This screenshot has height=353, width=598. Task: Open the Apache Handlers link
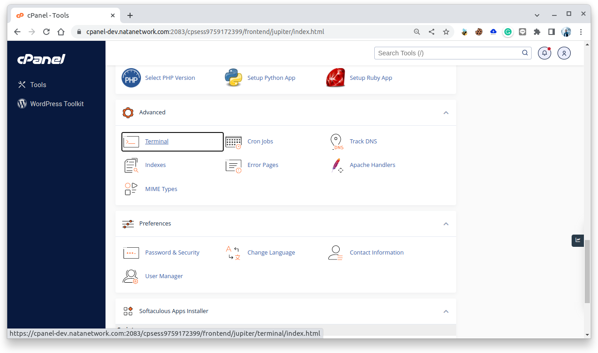(x=372, y=165)
